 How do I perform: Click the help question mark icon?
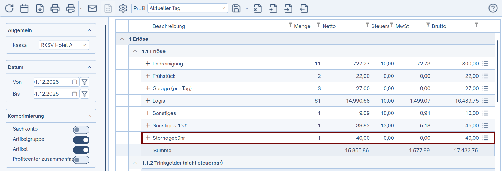click(x=493, y=8)
